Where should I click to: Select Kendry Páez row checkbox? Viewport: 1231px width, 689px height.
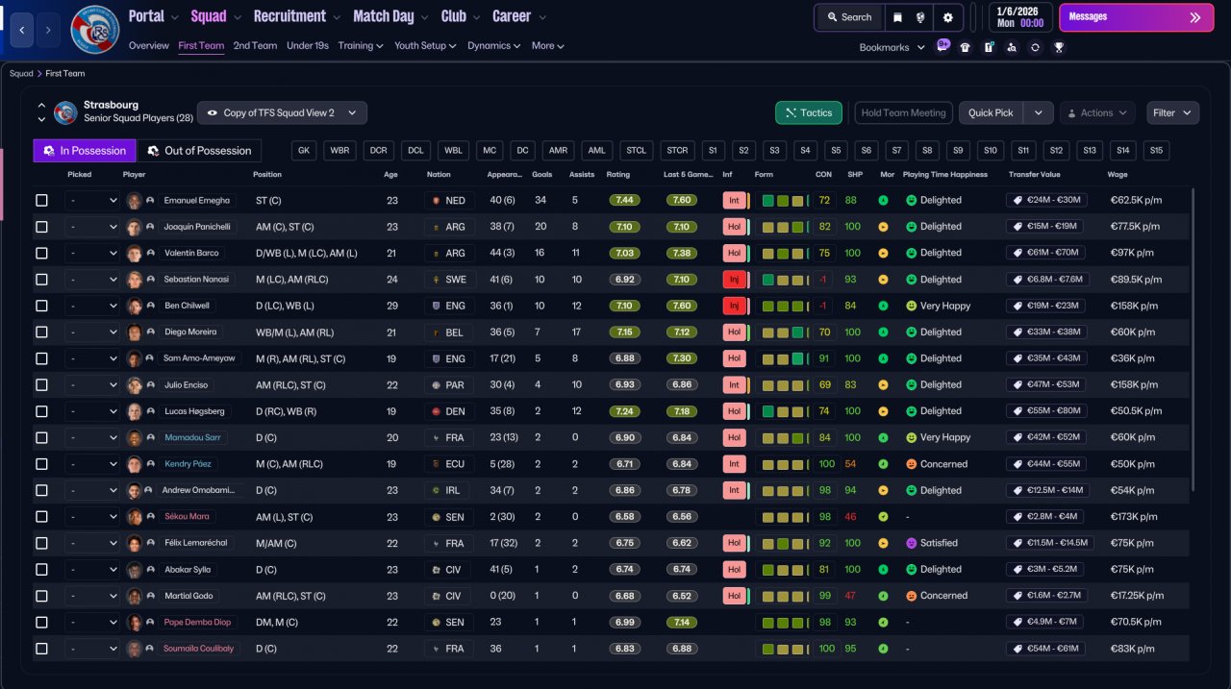41,463
